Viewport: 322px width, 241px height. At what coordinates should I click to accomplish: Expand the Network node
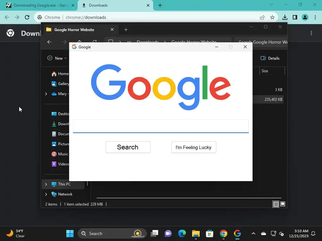point(46,194)
